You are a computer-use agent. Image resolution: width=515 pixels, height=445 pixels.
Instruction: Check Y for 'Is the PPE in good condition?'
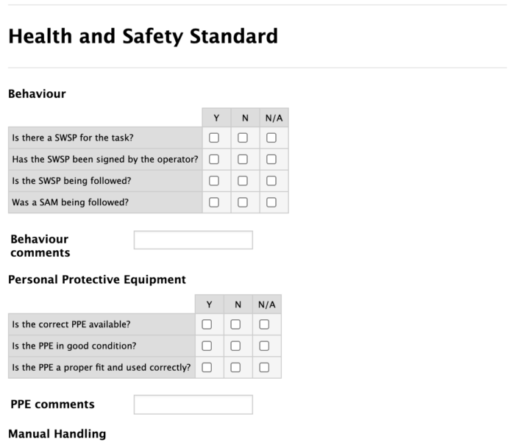[x=207, y=346]
